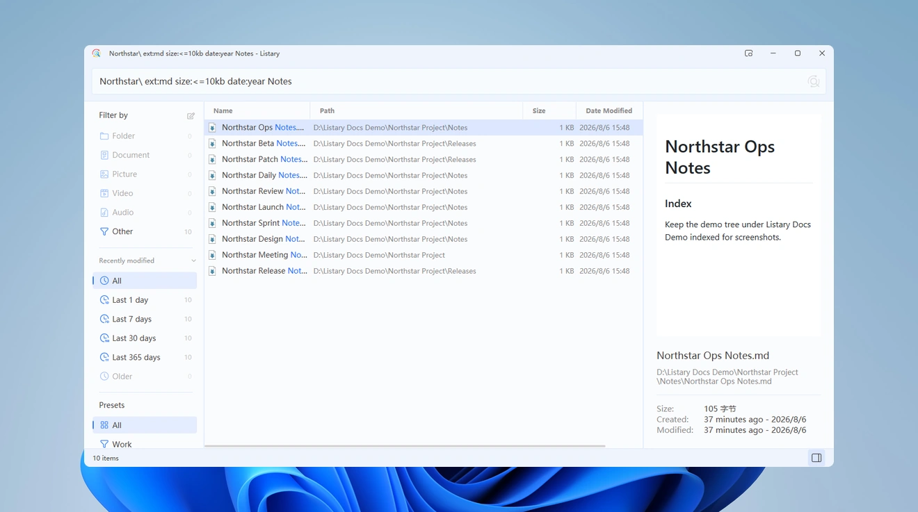
Task: Select the Document filter
Action: pyautogui.click(x=145, y=155)
